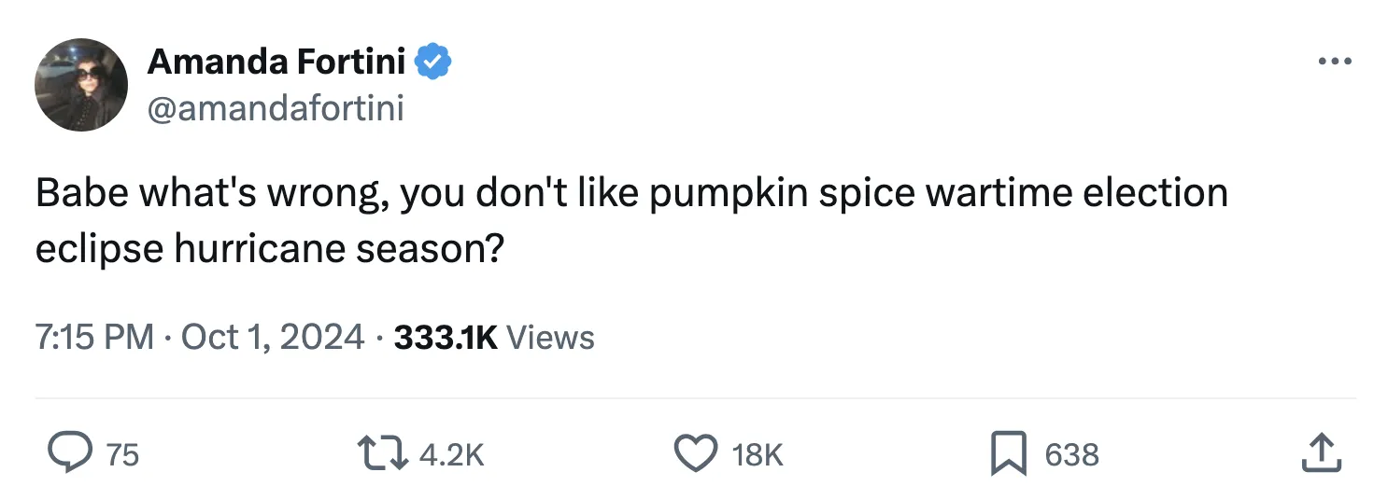This screenshot has width=1388, height=500.
Task: Click the reply speech bubble icon
Action: (x=71, y=453)
